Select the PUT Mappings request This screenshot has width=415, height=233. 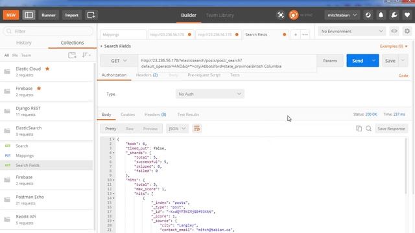pyautogui.click(x=46, y=155)
